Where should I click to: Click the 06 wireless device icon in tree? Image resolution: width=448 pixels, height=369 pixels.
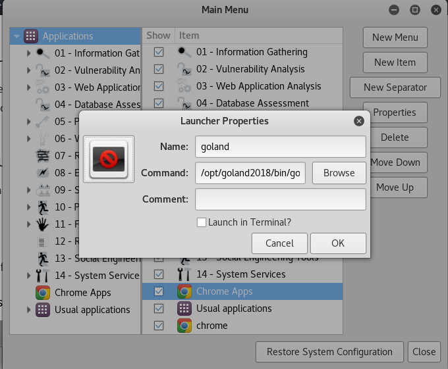click(x=43, y=139)
